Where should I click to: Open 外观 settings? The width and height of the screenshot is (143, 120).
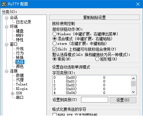click(x=20, y=49)
